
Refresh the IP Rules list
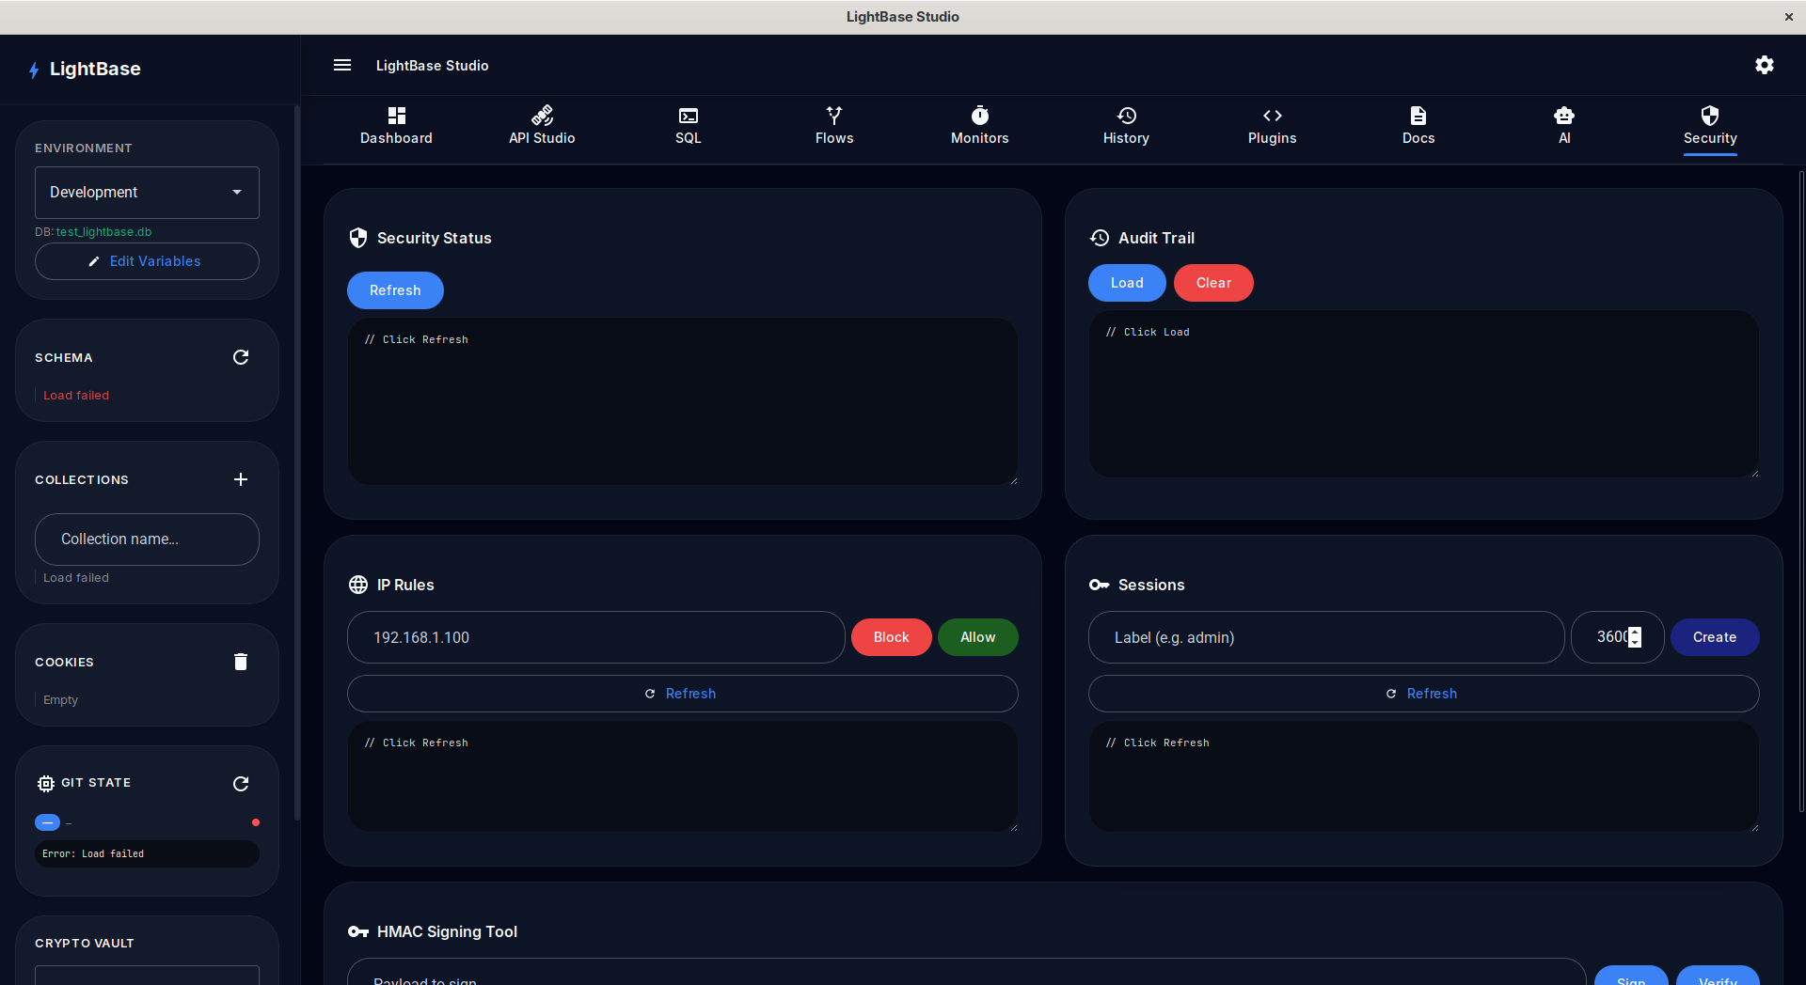click(x=682, y=694)
